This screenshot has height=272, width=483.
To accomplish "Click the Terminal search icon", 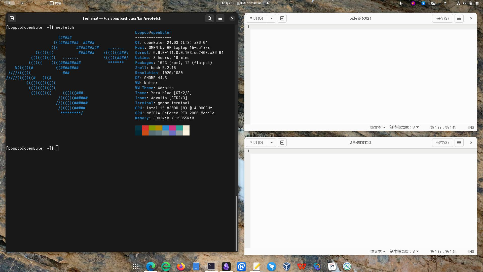I will (209, 18).
